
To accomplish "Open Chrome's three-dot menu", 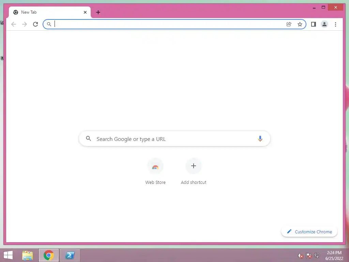I will [335, 24].
